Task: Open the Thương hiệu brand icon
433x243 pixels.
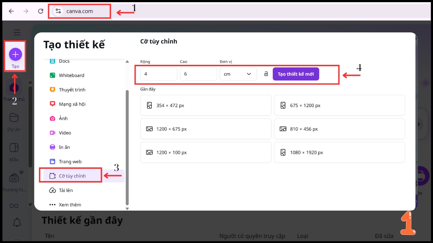Action: tap(14, 177)
